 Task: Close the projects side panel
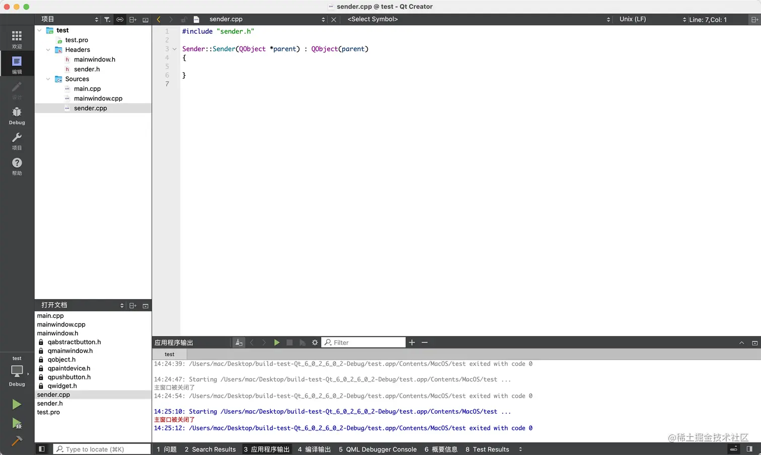point(145,20)
